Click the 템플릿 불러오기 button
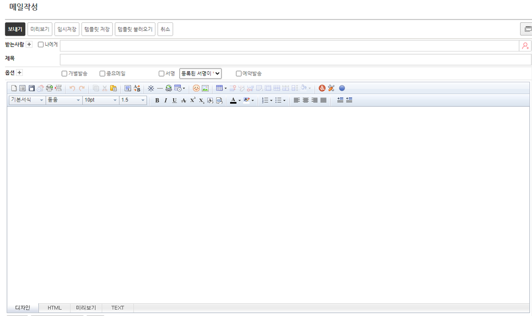The height and width of the screenshot is (316, 532). (135, 29)
